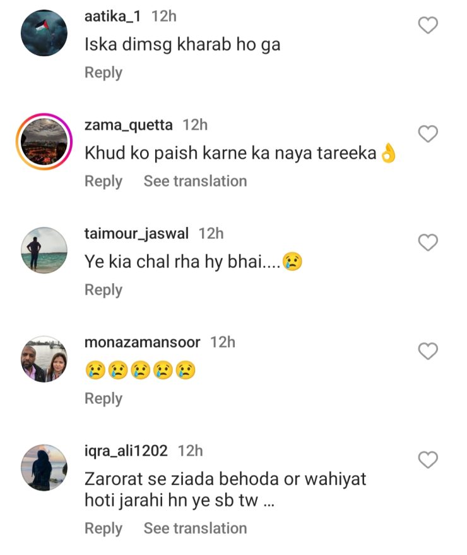See translation of iqra_ali1202's comment
467x555 pixels.
point(195,528)
